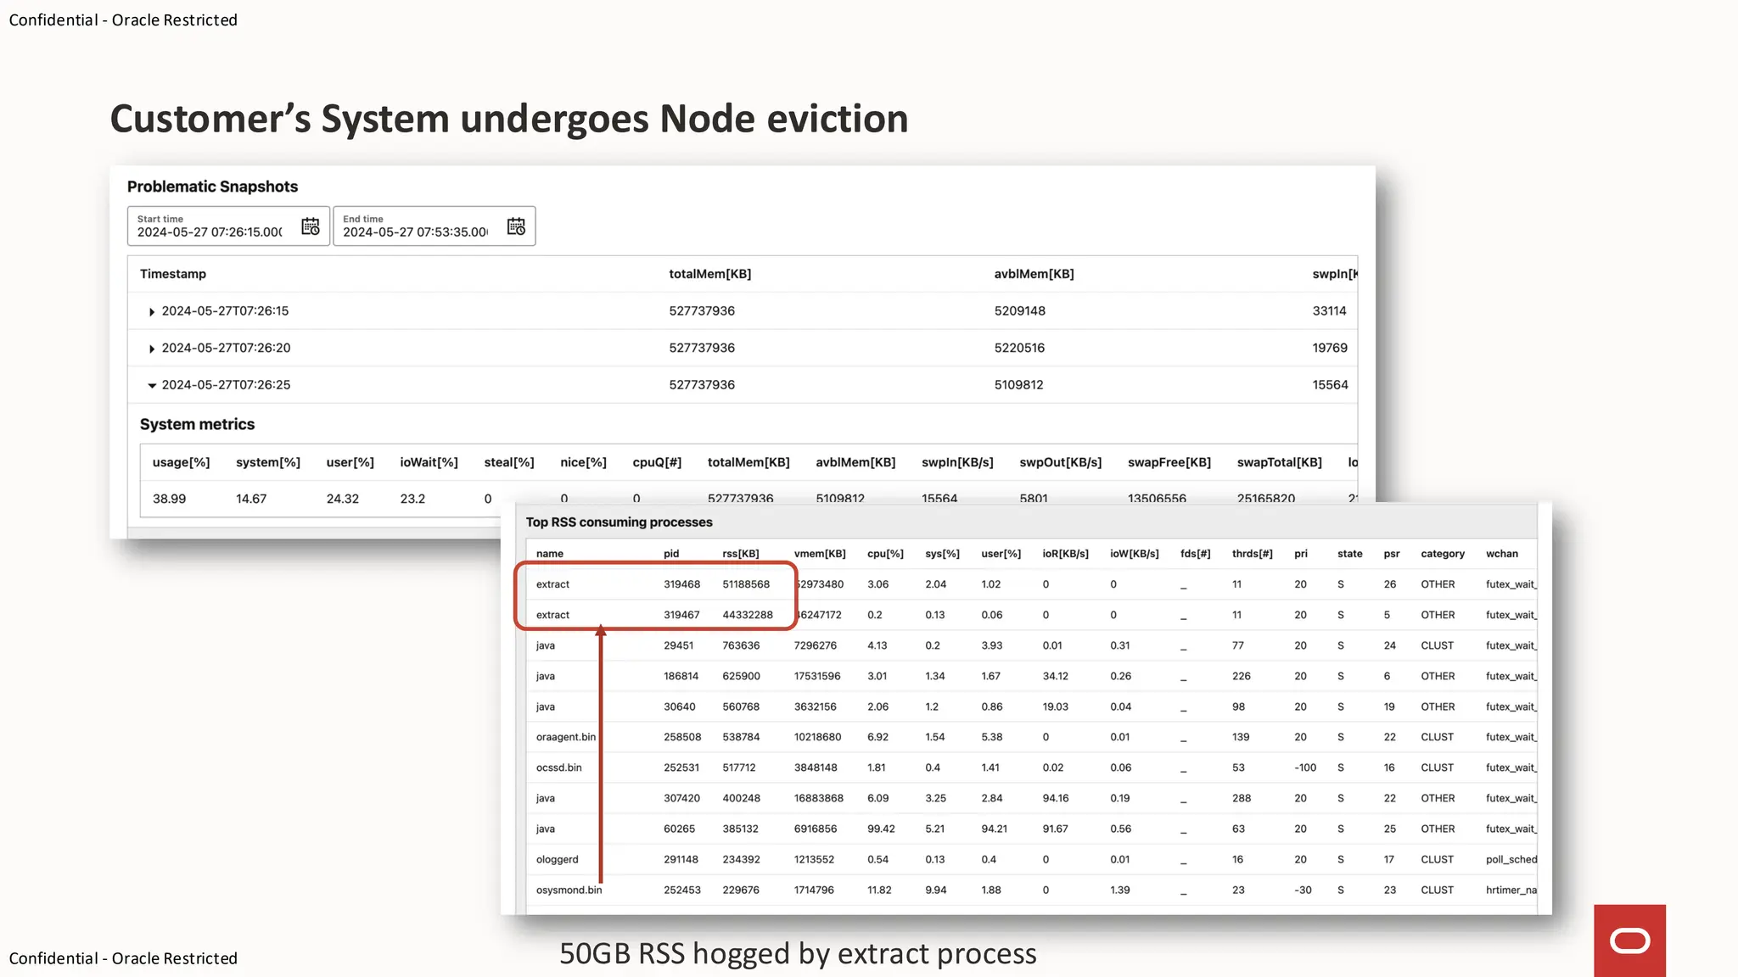Click cpu value 99.42 in java row
This screenshot has width=1738, height=977.
(881, 829)
